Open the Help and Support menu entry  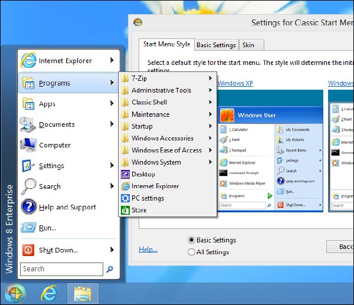click(68, 207)
